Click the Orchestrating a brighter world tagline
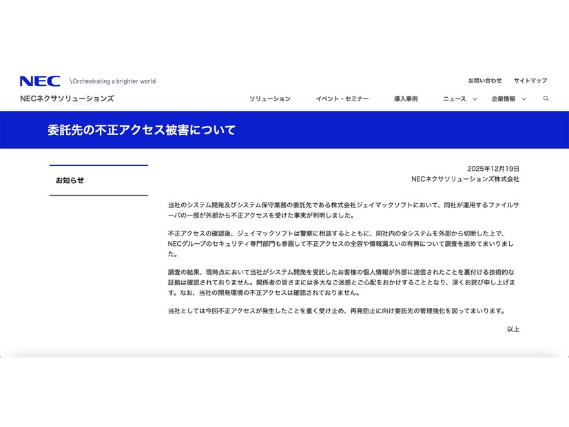 pos(112,81)
